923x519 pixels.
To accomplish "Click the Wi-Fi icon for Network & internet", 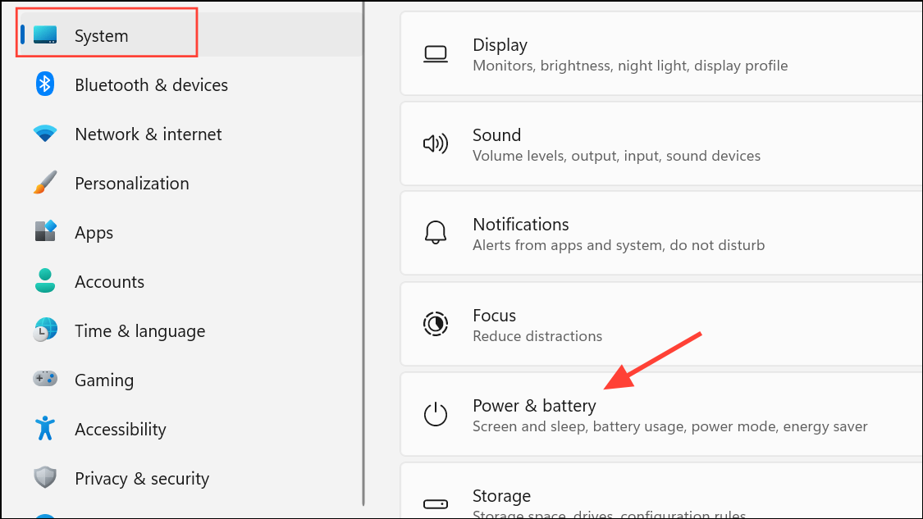I will pyautogui.click(x=45, y=134).
